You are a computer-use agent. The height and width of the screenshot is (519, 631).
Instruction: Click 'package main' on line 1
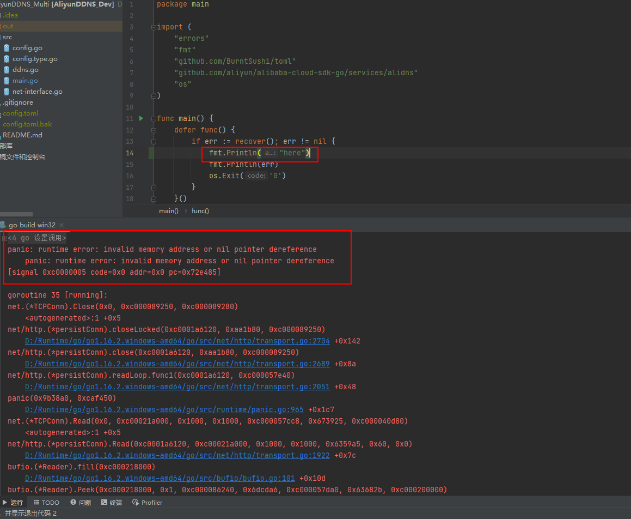pos(183,4)
